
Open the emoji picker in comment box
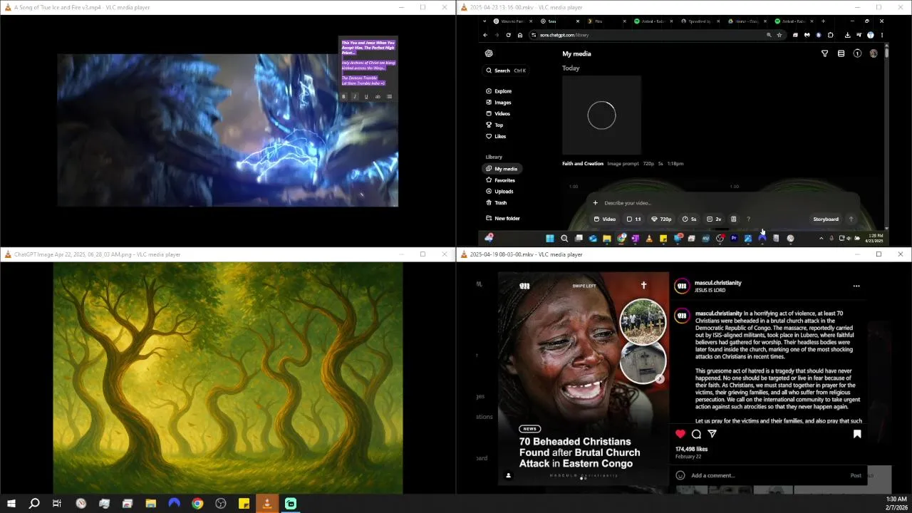click(680, 475)
